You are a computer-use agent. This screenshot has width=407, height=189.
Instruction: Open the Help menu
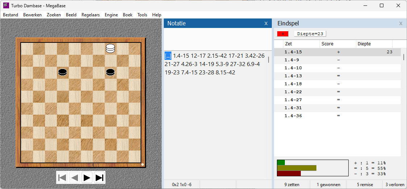tap(157, 15)
